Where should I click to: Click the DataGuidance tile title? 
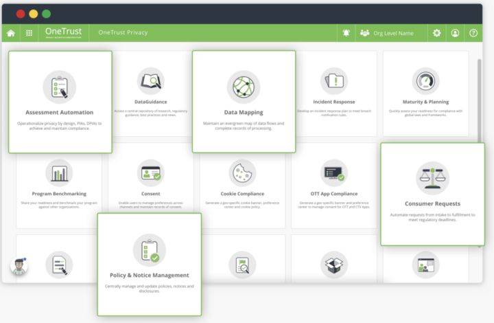150,102
